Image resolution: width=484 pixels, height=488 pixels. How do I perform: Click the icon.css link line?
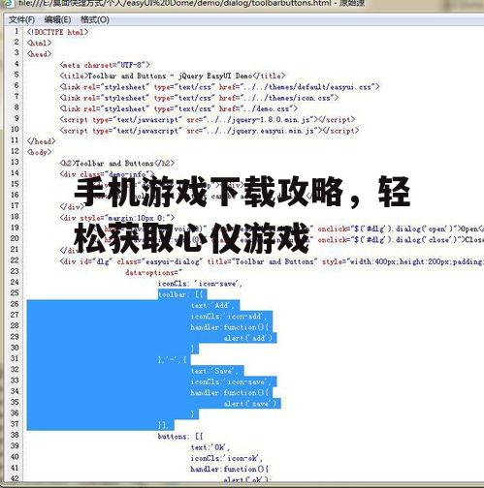point(199,98)
